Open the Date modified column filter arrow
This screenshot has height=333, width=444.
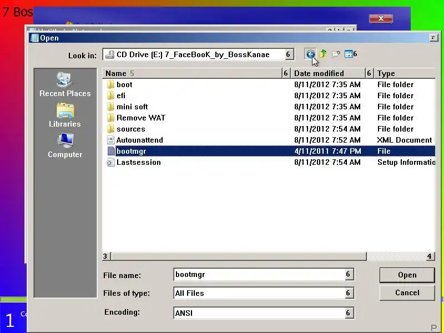[369, 73]
